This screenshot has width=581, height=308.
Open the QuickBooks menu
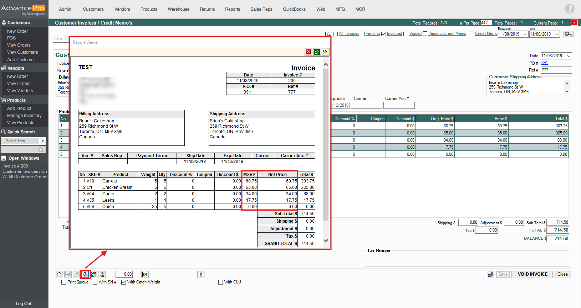[x=294, y=9]
